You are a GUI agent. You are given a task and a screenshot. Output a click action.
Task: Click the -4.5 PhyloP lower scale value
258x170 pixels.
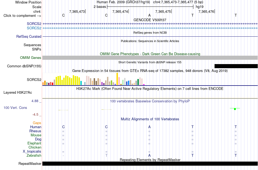pos(35,115)
